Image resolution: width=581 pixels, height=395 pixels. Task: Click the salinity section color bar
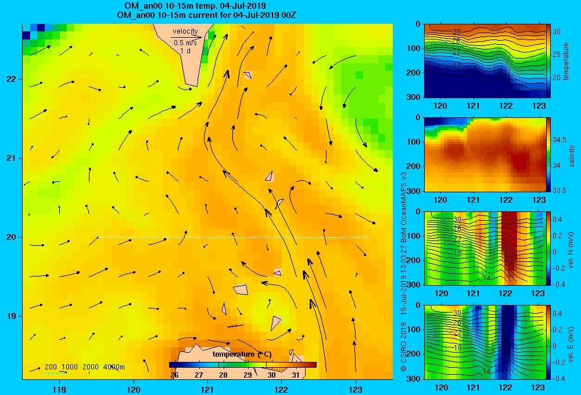click(548, 155)
